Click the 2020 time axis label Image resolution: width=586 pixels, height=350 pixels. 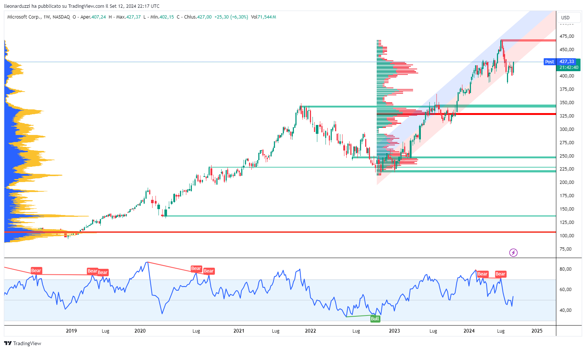point(140,331)
